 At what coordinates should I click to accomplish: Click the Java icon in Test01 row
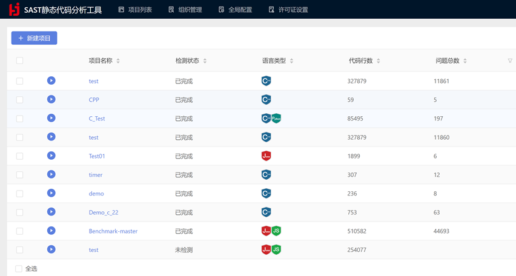(x=266, y=156)
